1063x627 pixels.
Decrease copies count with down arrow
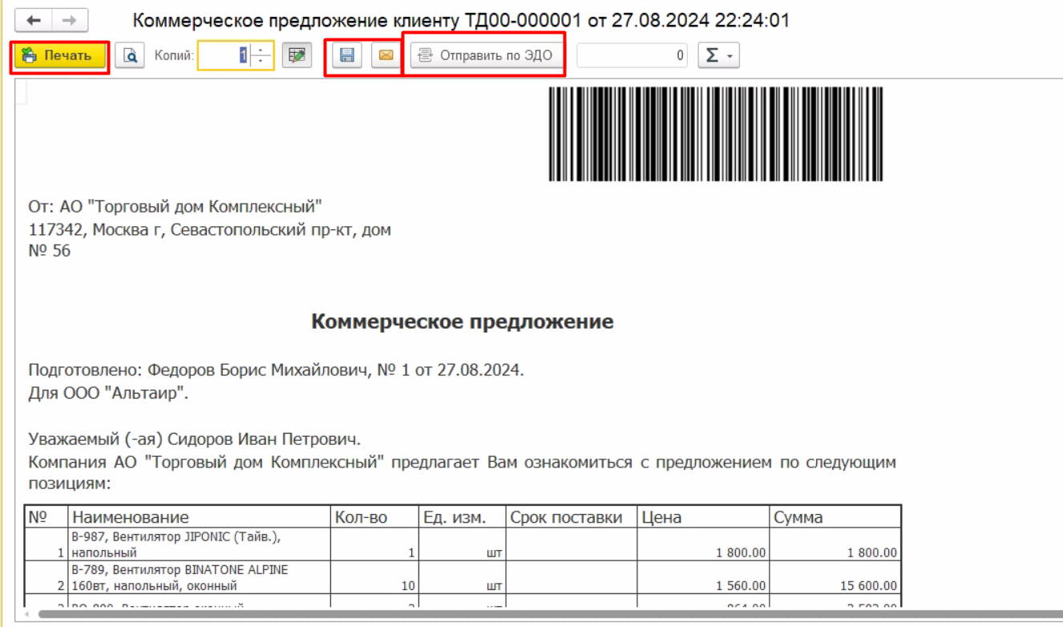pyautogui.click(x=261, y=61)
